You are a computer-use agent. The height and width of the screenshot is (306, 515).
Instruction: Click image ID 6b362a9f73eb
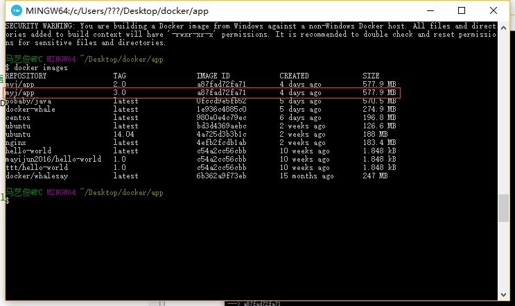(x=221, y=176)
